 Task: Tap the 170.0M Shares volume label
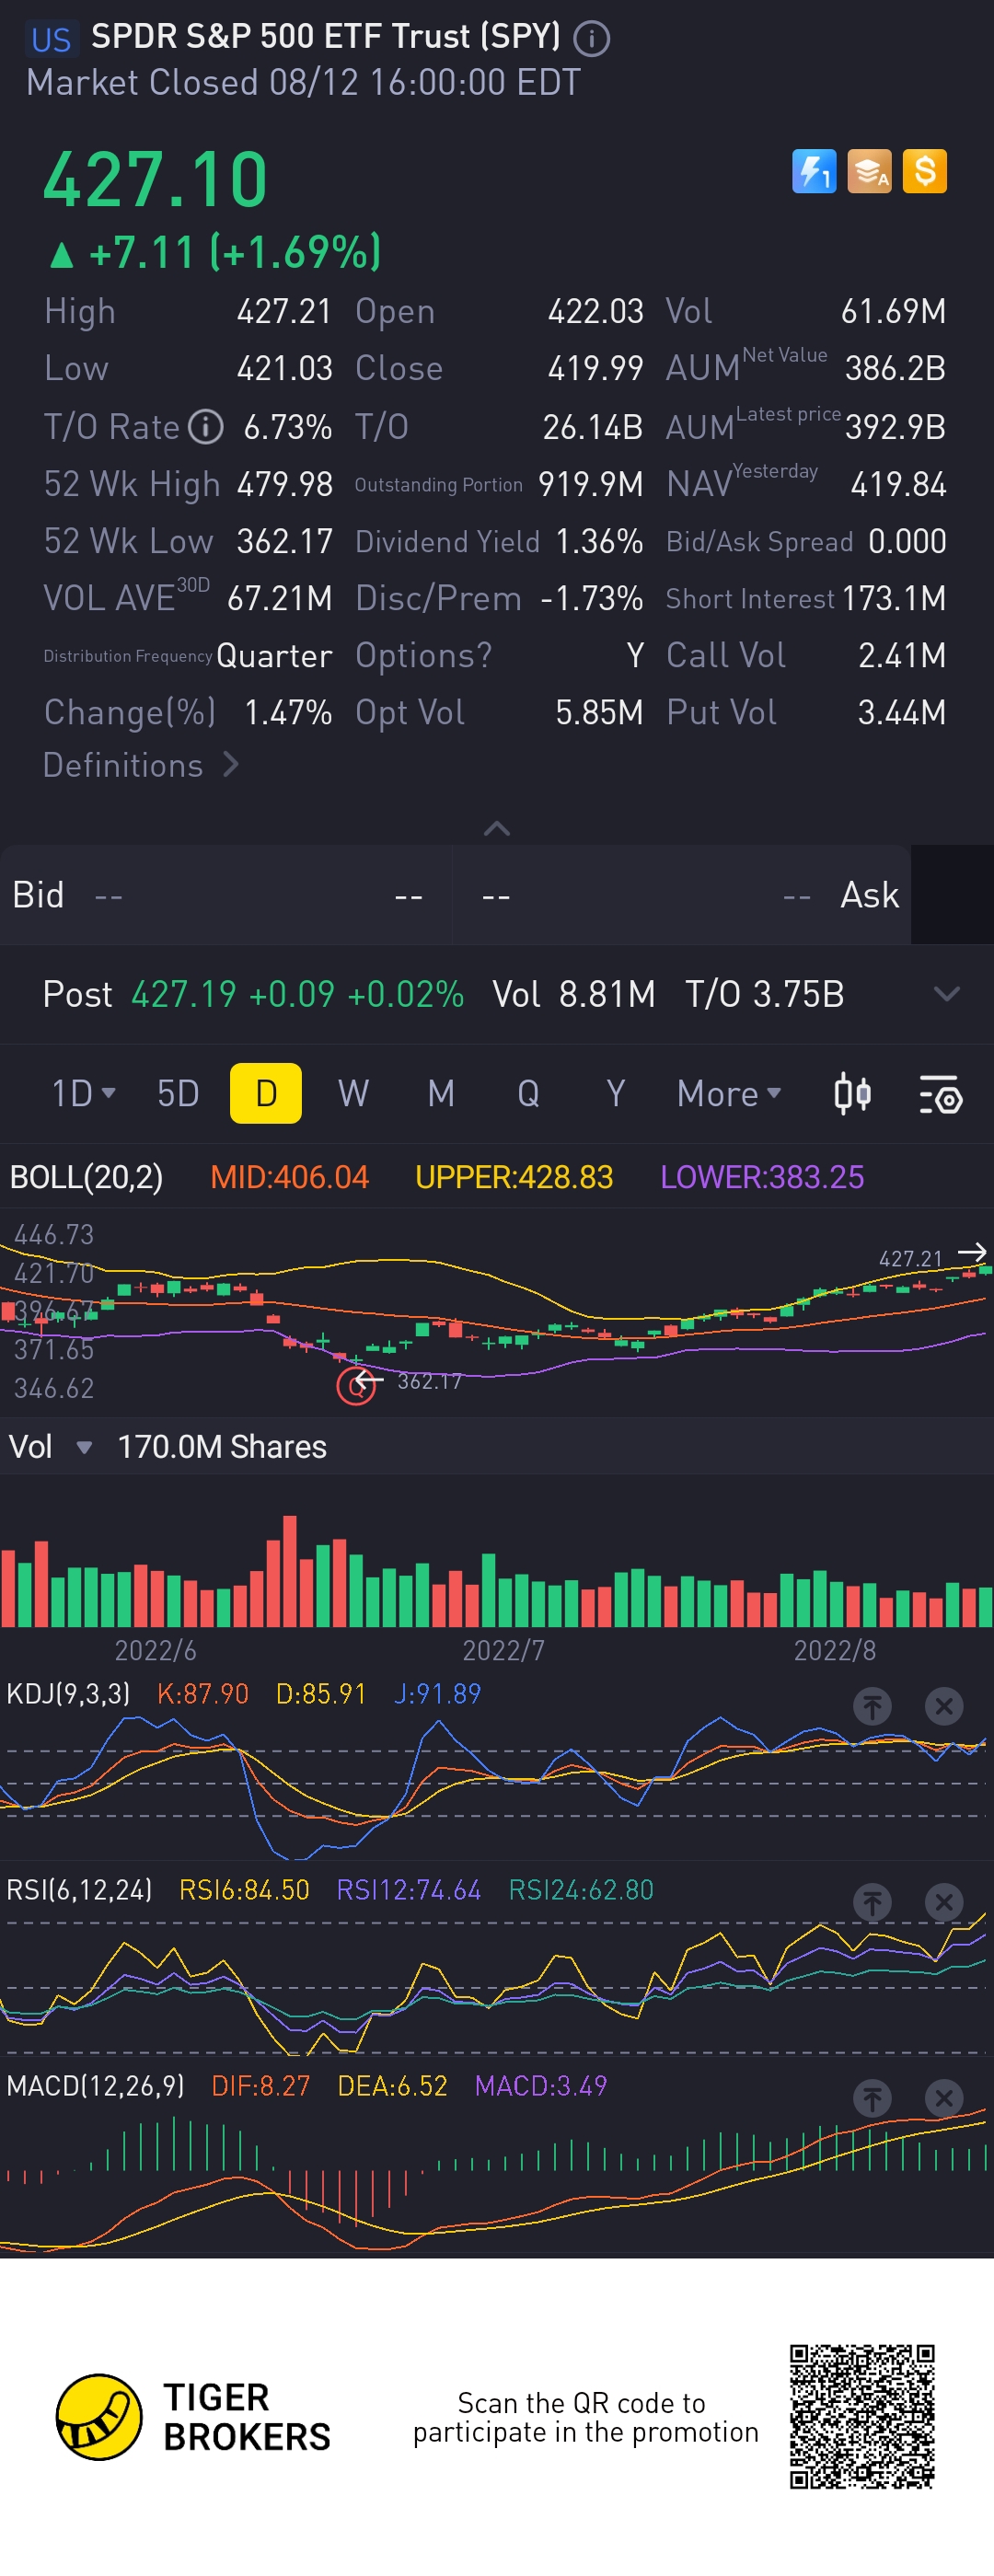click(222, 1447)
